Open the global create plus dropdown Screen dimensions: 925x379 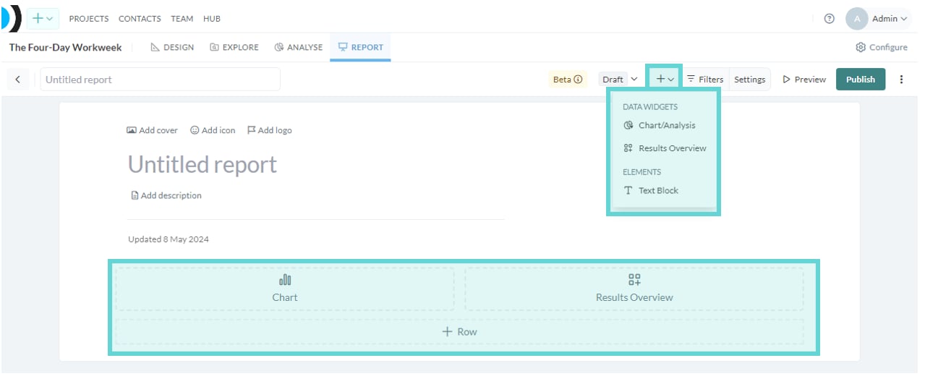coord(43,19)
